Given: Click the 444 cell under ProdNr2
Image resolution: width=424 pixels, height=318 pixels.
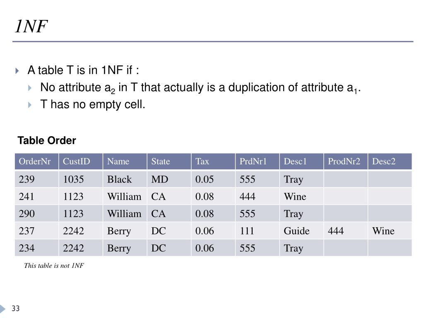Looking at the screenshot, I should click(x=346, y=231).
